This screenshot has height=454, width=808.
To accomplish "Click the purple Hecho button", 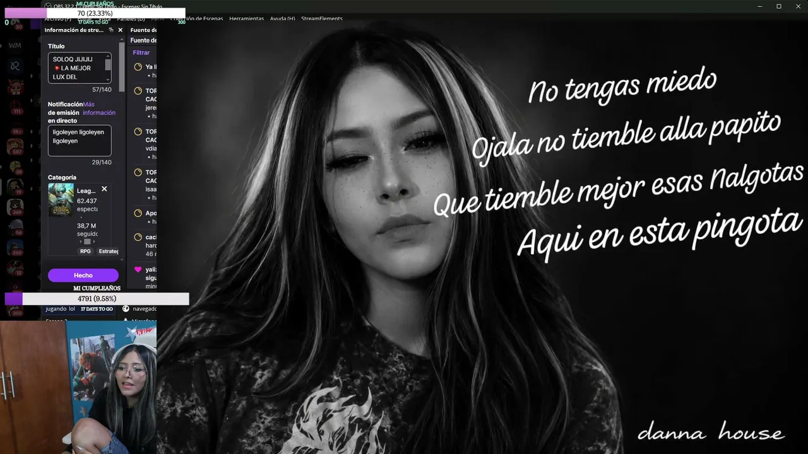I will (x=83, y=276).
